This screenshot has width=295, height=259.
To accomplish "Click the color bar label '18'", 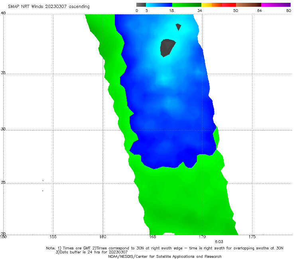I will pos(171,10).
